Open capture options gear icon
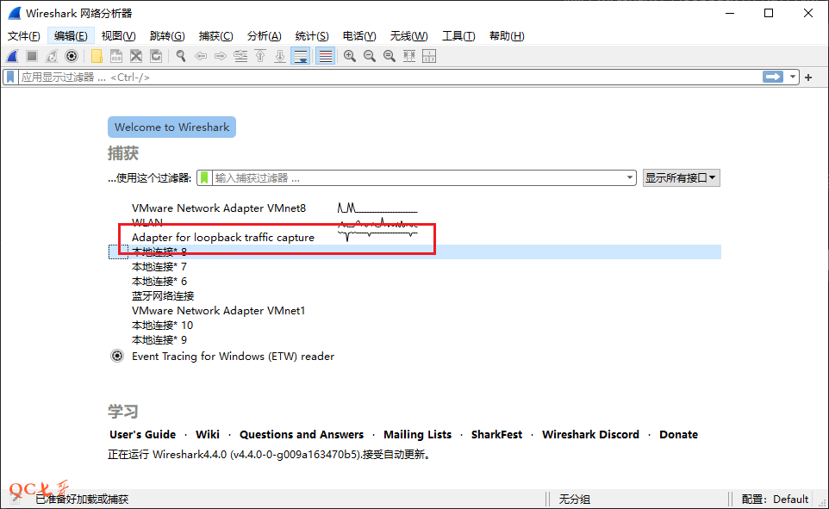This screenshot has height=509, width=829. [72, 56]
